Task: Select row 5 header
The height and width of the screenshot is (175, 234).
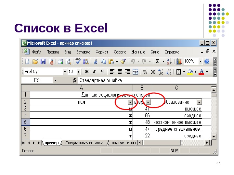Action: (26, 122)
